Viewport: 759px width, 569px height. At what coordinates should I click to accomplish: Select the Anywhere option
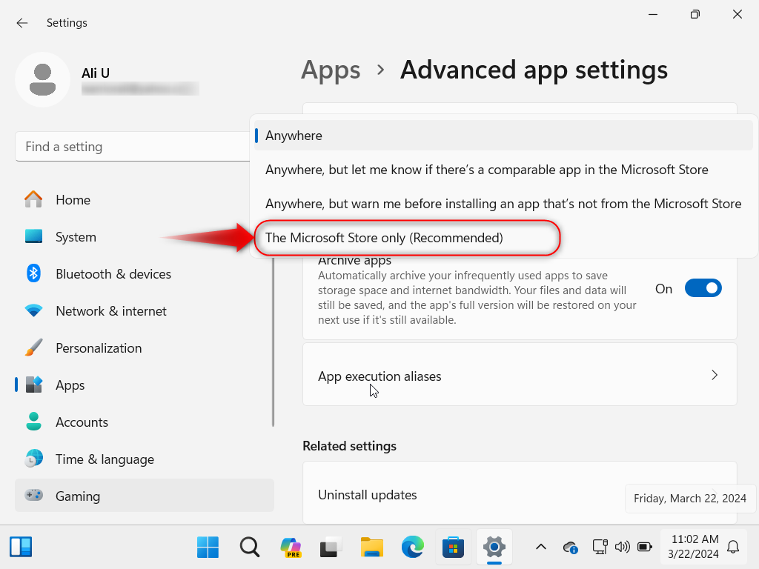[503, 136]
